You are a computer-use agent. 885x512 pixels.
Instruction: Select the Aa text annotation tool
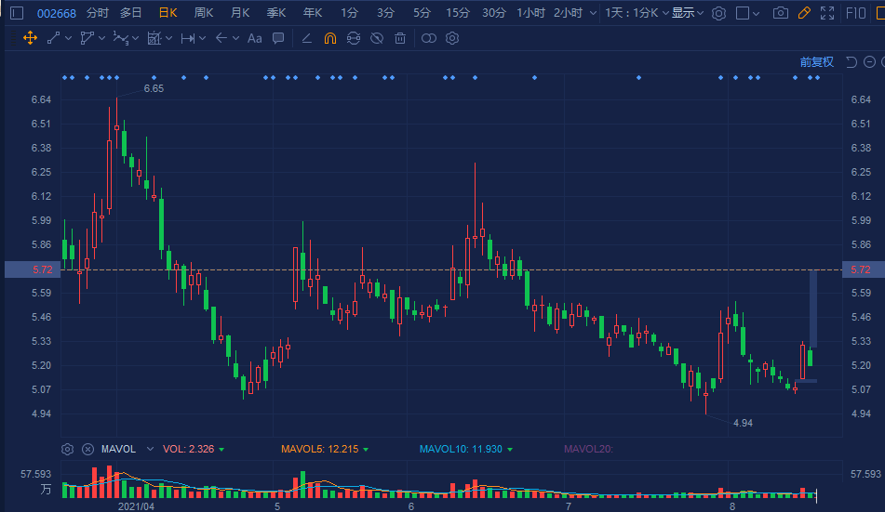click(x=255, y=38)
